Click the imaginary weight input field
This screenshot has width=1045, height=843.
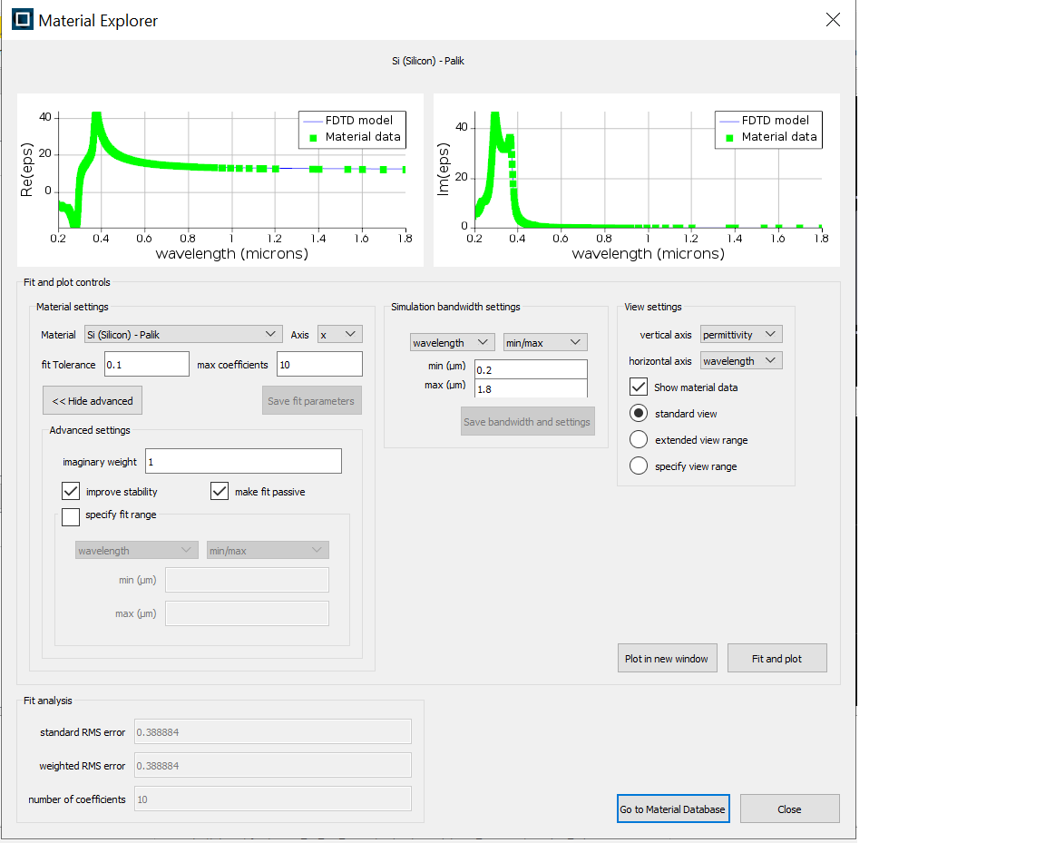click(x=243, y=462)
